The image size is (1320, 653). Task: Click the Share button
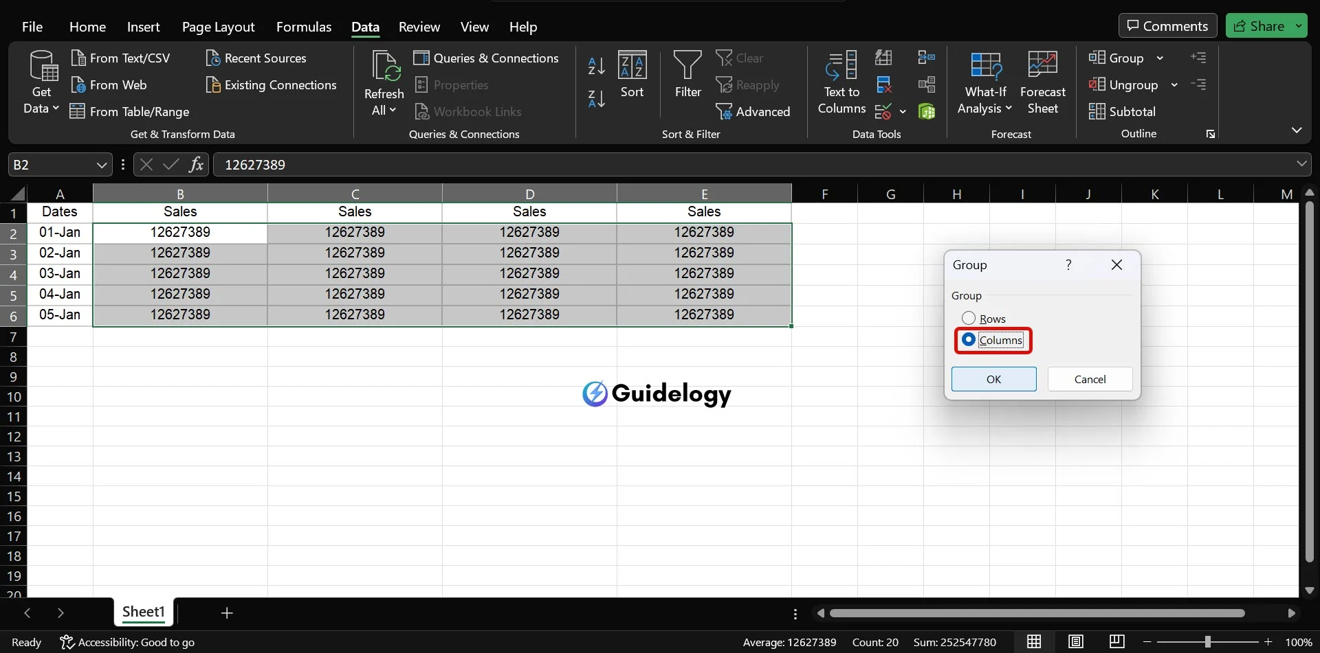(x=1259, y=26)
